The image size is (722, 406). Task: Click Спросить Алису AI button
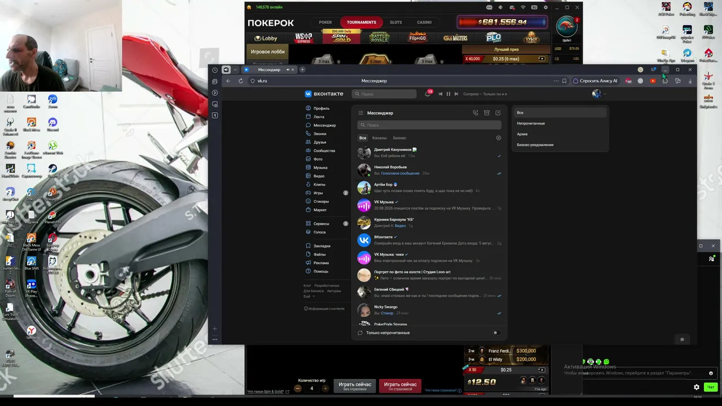click(596, 81)
